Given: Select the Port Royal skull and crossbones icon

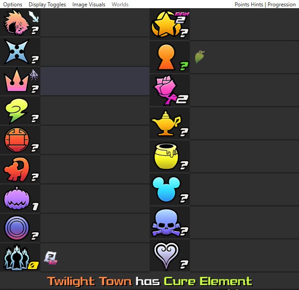Looking at the screenshot, I should 166,222.
